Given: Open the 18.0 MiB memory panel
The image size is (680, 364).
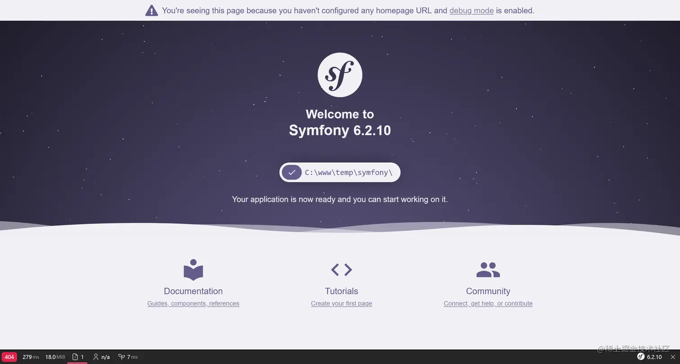Looking at the screenshot, I should pyautogui.click(x=55, y=357).
